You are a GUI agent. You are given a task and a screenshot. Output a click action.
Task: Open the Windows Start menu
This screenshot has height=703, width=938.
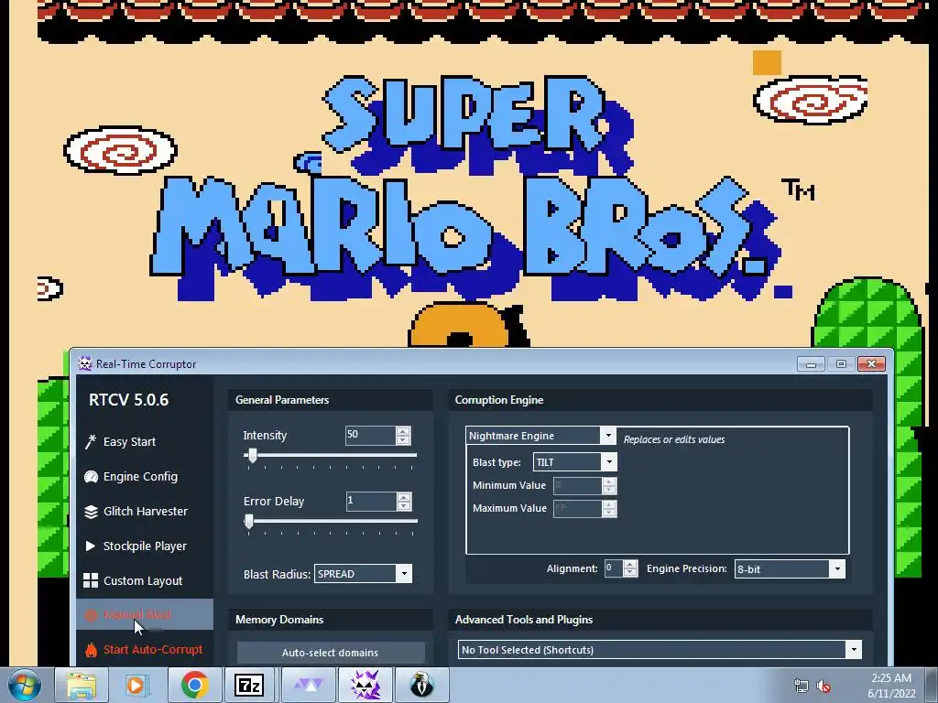25,685
